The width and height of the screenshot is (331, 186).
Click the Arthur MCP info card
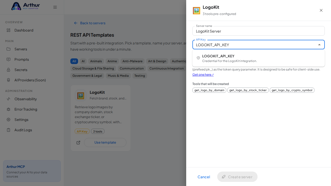pos(32,171)
